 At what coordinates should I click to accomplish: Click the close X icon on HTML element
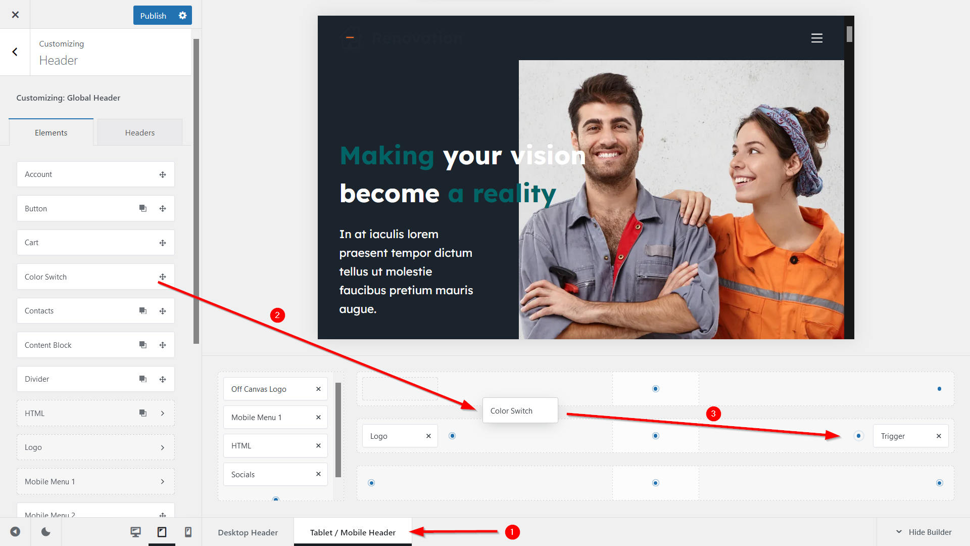click(x=318, y=445)
